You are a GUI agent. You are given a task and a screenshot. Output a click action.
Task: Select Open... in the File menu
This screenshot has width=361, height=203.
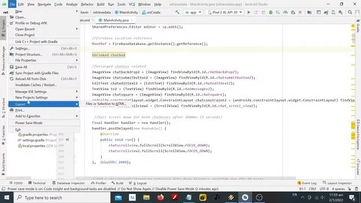tap(44, 17)
